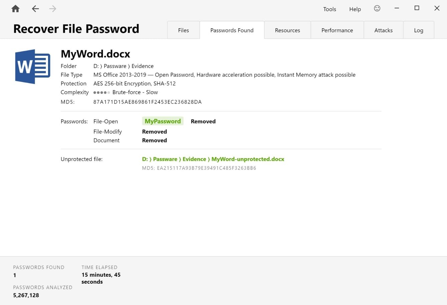The image size is (447, 305).
Task: Open the smiley feedback icon
Action: [377, 9]
